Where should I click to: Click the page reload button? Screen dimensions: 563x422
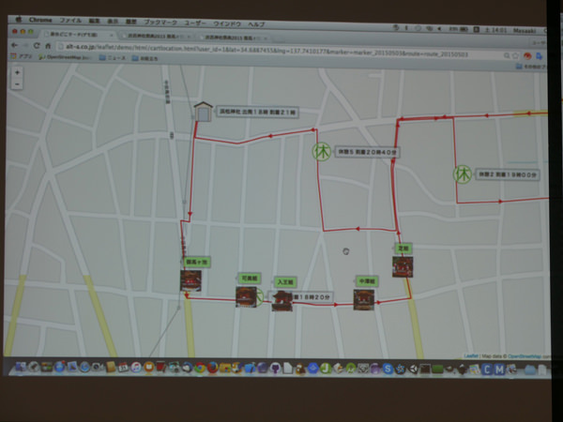36,44
